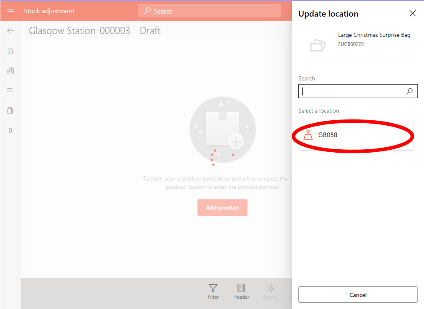Viewport: 424px width, 309px height.
Task: Click magnifier icon in location search
Action: 409,91
